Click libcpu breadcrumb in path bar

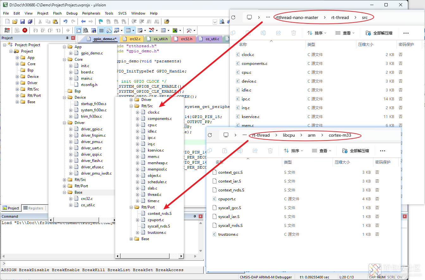click(x=289, y=135)
